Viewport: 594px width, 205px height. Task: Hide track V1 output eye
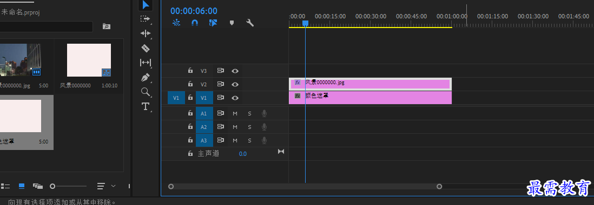click(x=235, y=98)
